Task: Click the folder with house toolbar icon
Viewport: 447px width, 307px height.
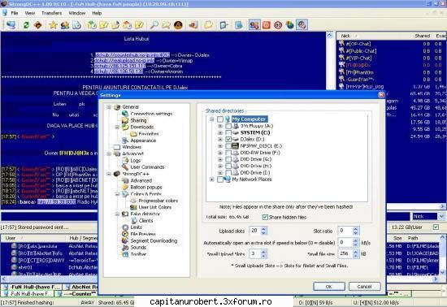Action: point(127,25)
